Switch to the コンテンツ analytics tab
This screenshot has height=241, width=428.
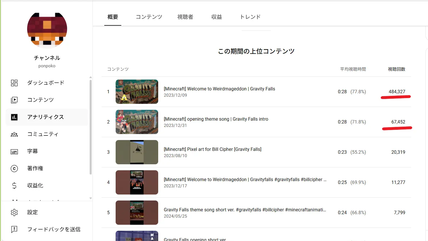point(149,17)
